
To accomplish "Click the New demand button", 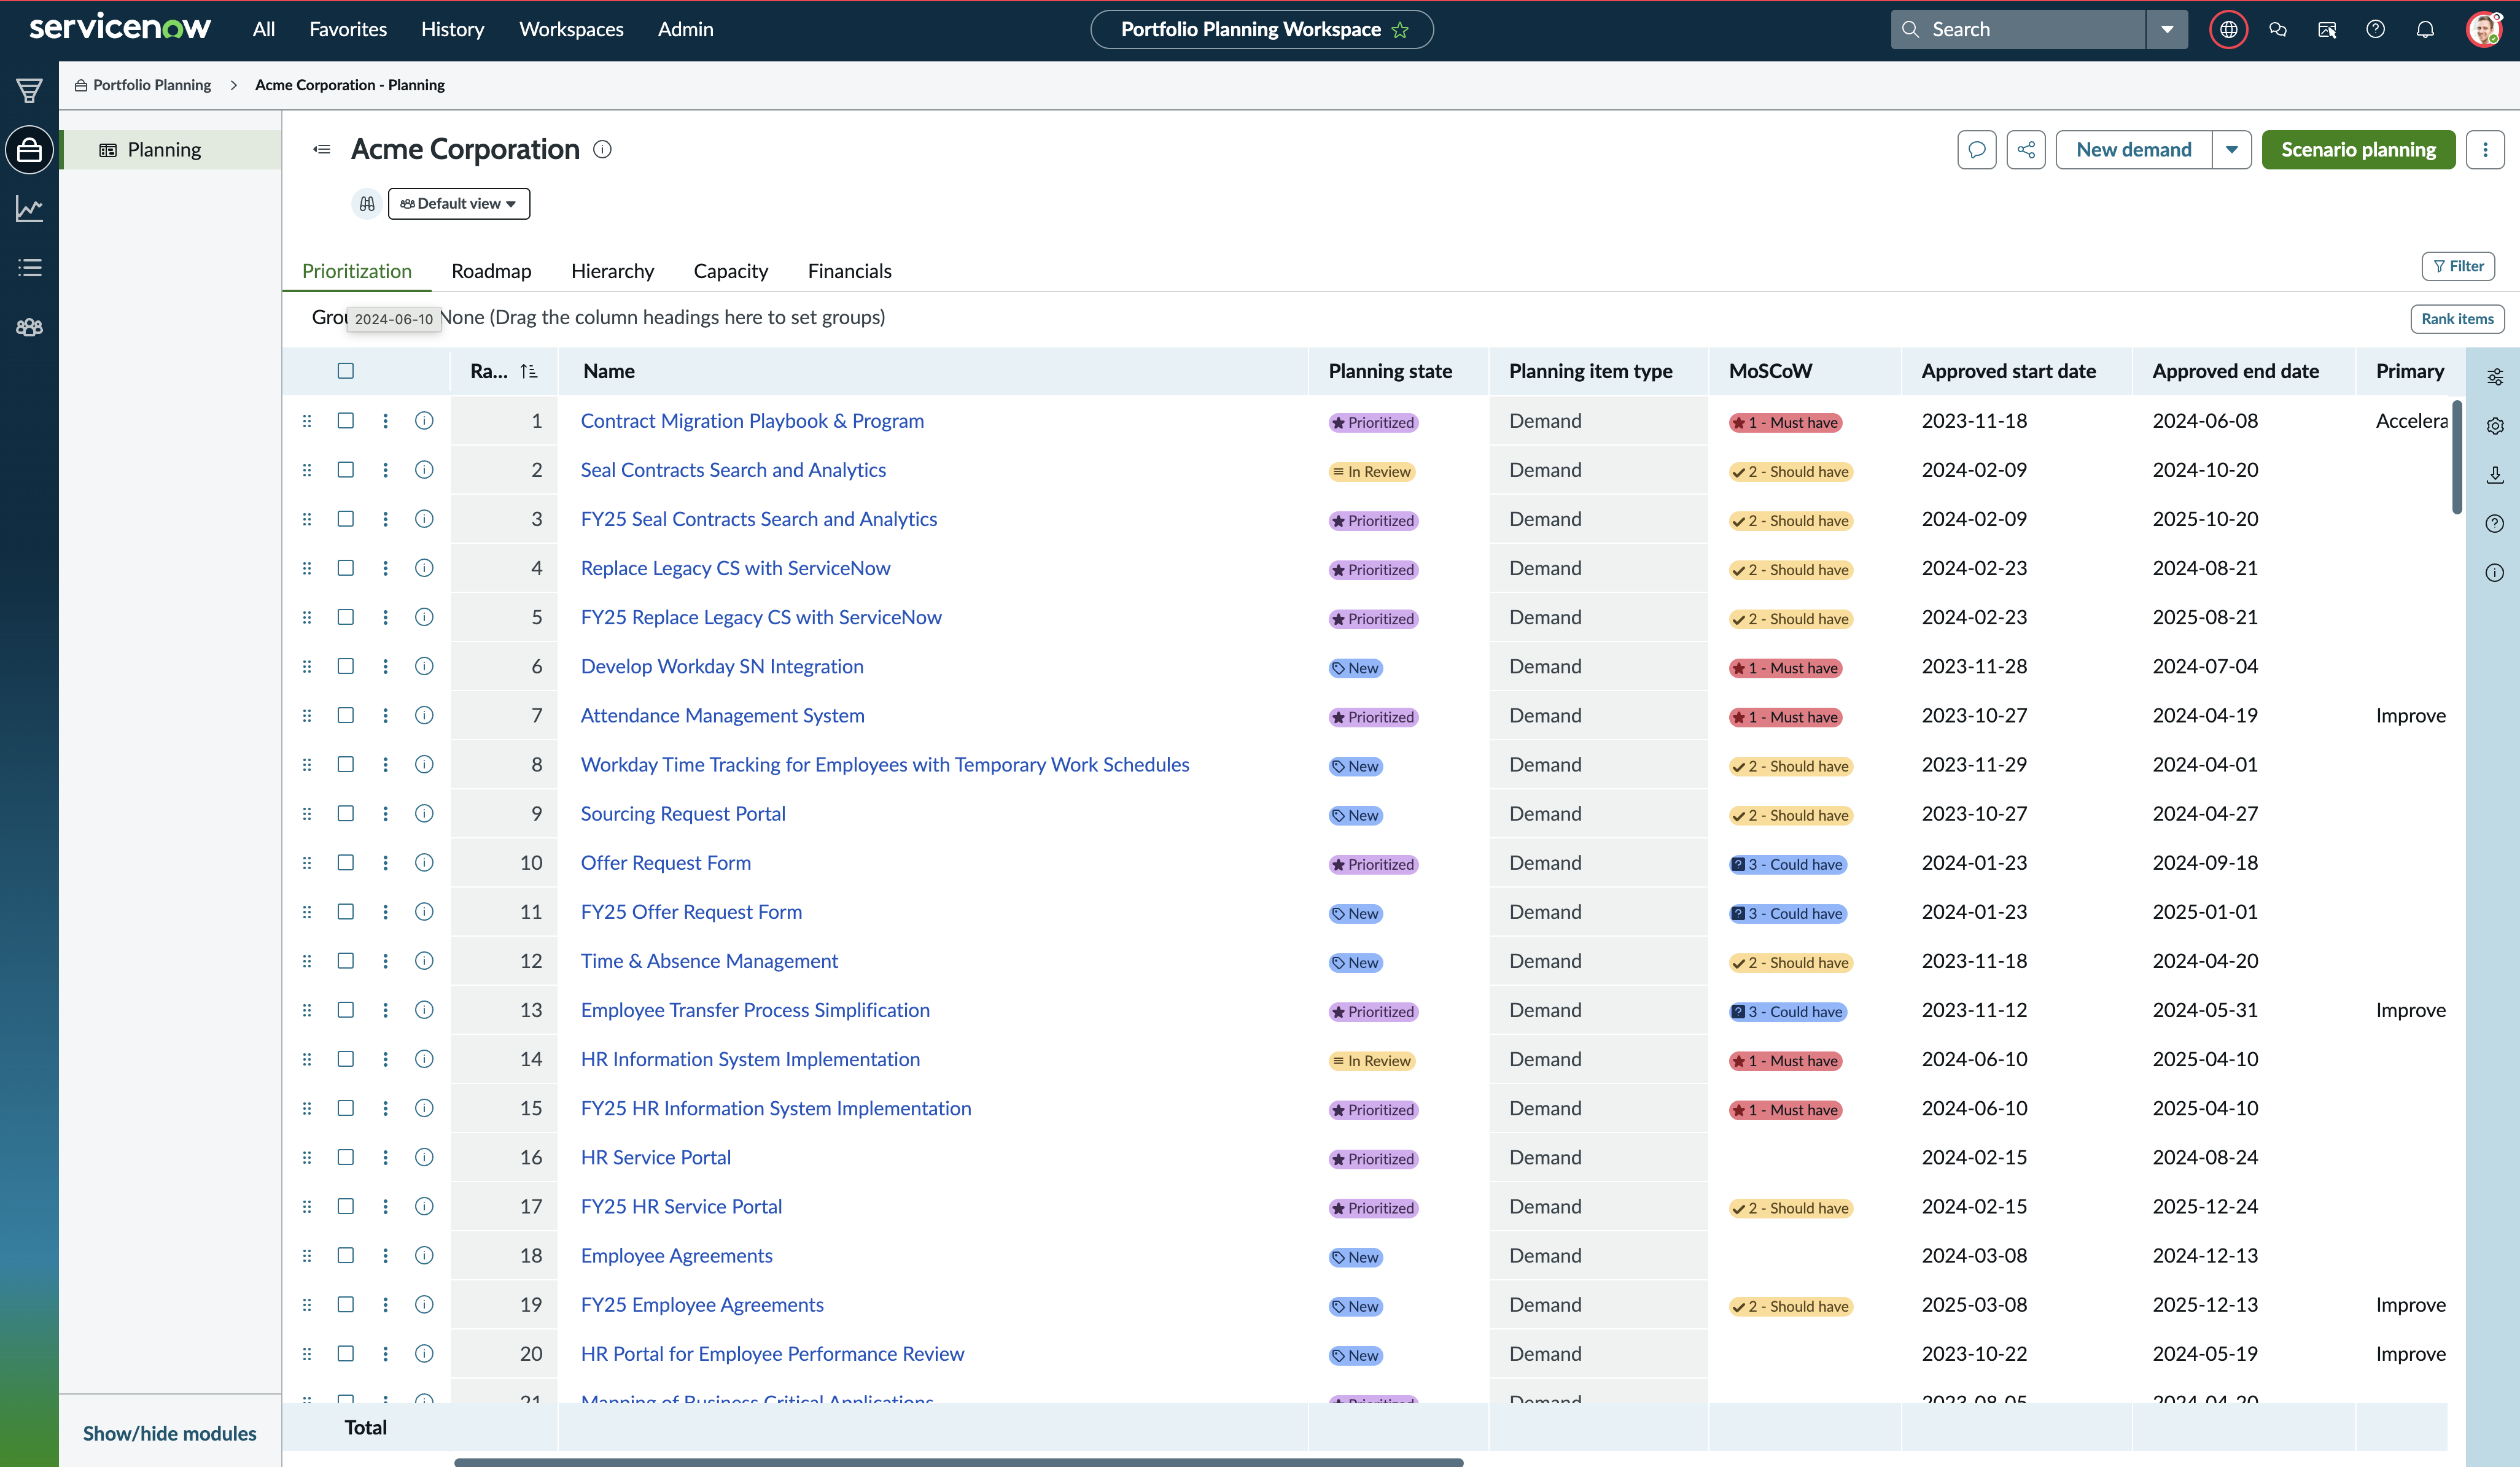I will 2134,150.
